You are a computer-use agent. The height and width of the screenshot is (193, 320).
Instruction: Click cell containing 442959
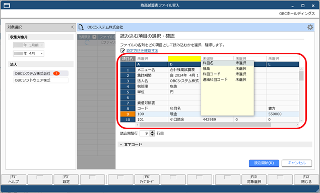pyautogui.click(x=217, y=120)
